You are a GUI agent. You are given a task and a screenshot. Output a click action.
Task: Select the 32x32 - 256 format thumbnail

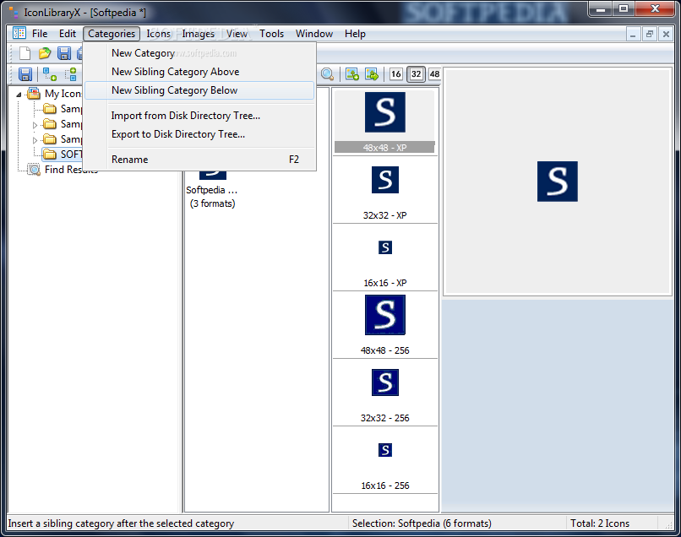pyautogui.click(x=384, y=393)
